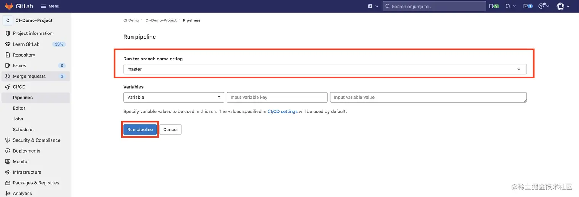Open the master branch dropdown
This screenshot has width=579, height=197.
pyautogui.click(x=325, y=69)
